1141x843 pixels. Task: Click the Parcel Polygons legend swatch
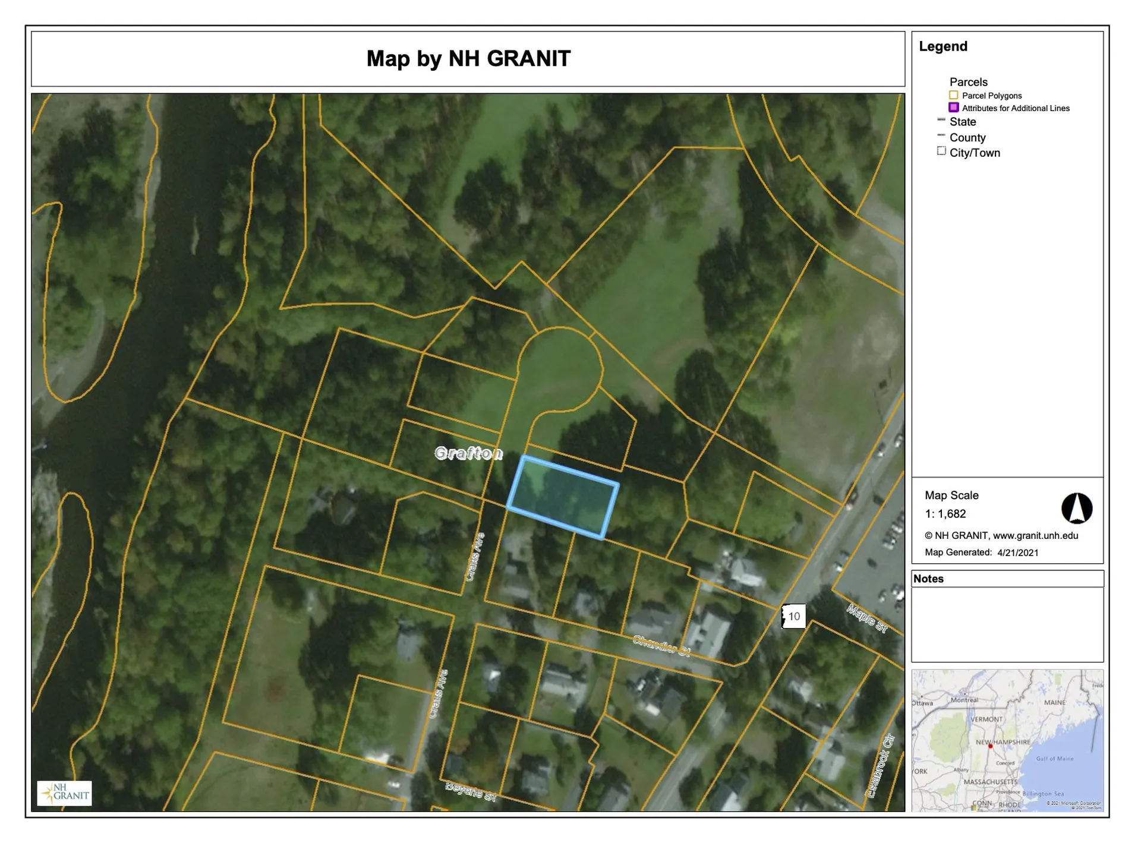[x=953, y=95]
